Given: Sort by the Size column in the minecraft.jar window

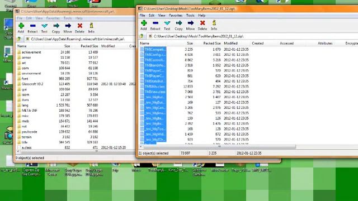Looking at the screenshot, I should (x=67, y=46).
